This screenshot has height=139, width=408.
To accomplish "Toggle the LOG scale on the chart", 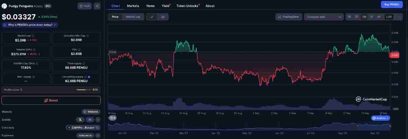I will pyautogui.click(x=389, y=17).
